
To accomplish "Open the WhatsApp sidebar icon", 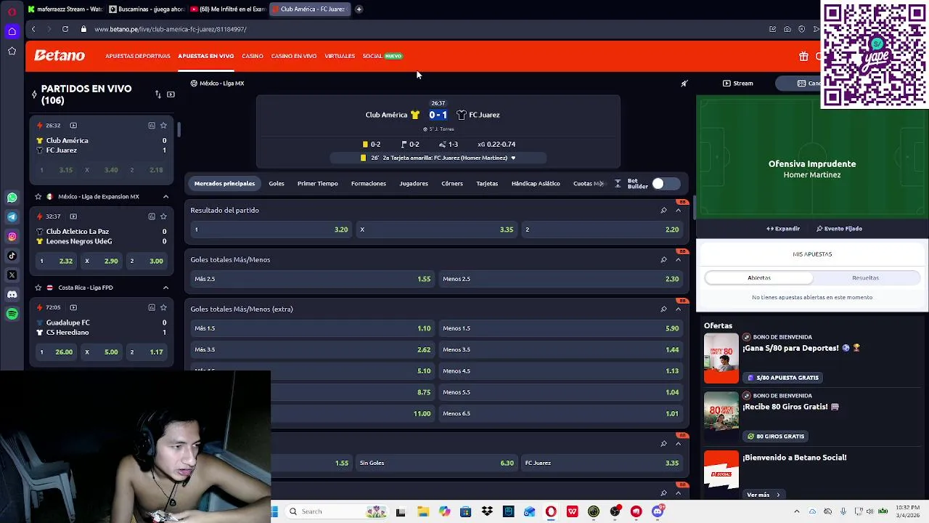I will pyautogui.click(x=12, y=198).
